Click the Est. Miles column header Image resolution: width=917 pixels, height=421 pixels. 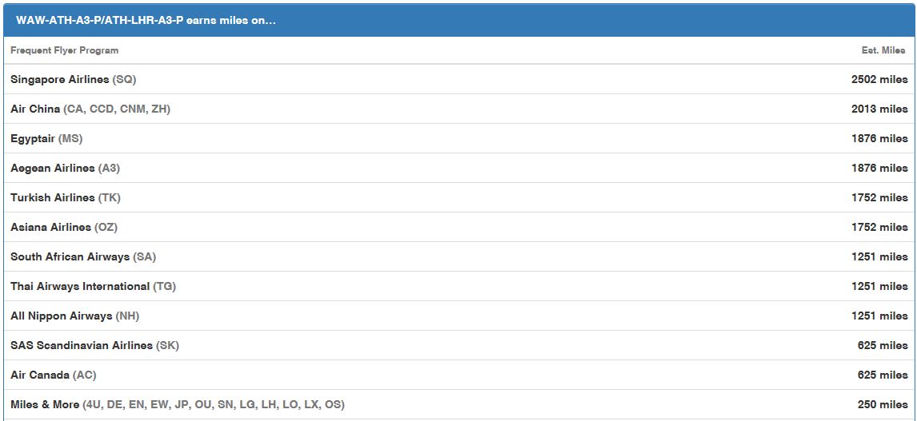point(883,50)
